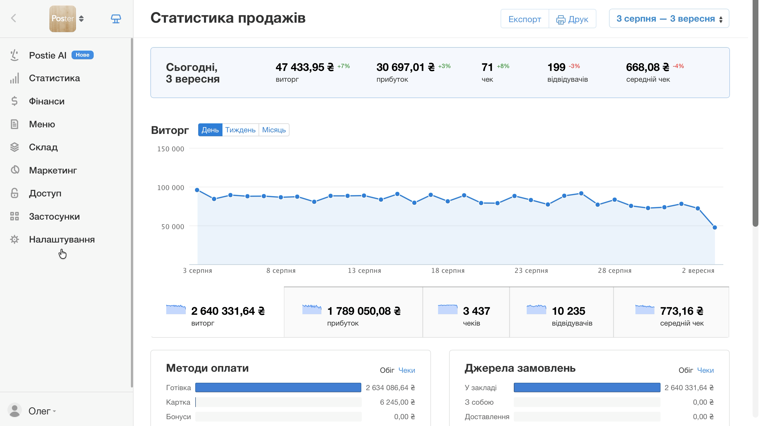Switch revenue chart to Місяць
This screenshot has width=760, height=426.
pyautogui.click(x=274, y=130)
